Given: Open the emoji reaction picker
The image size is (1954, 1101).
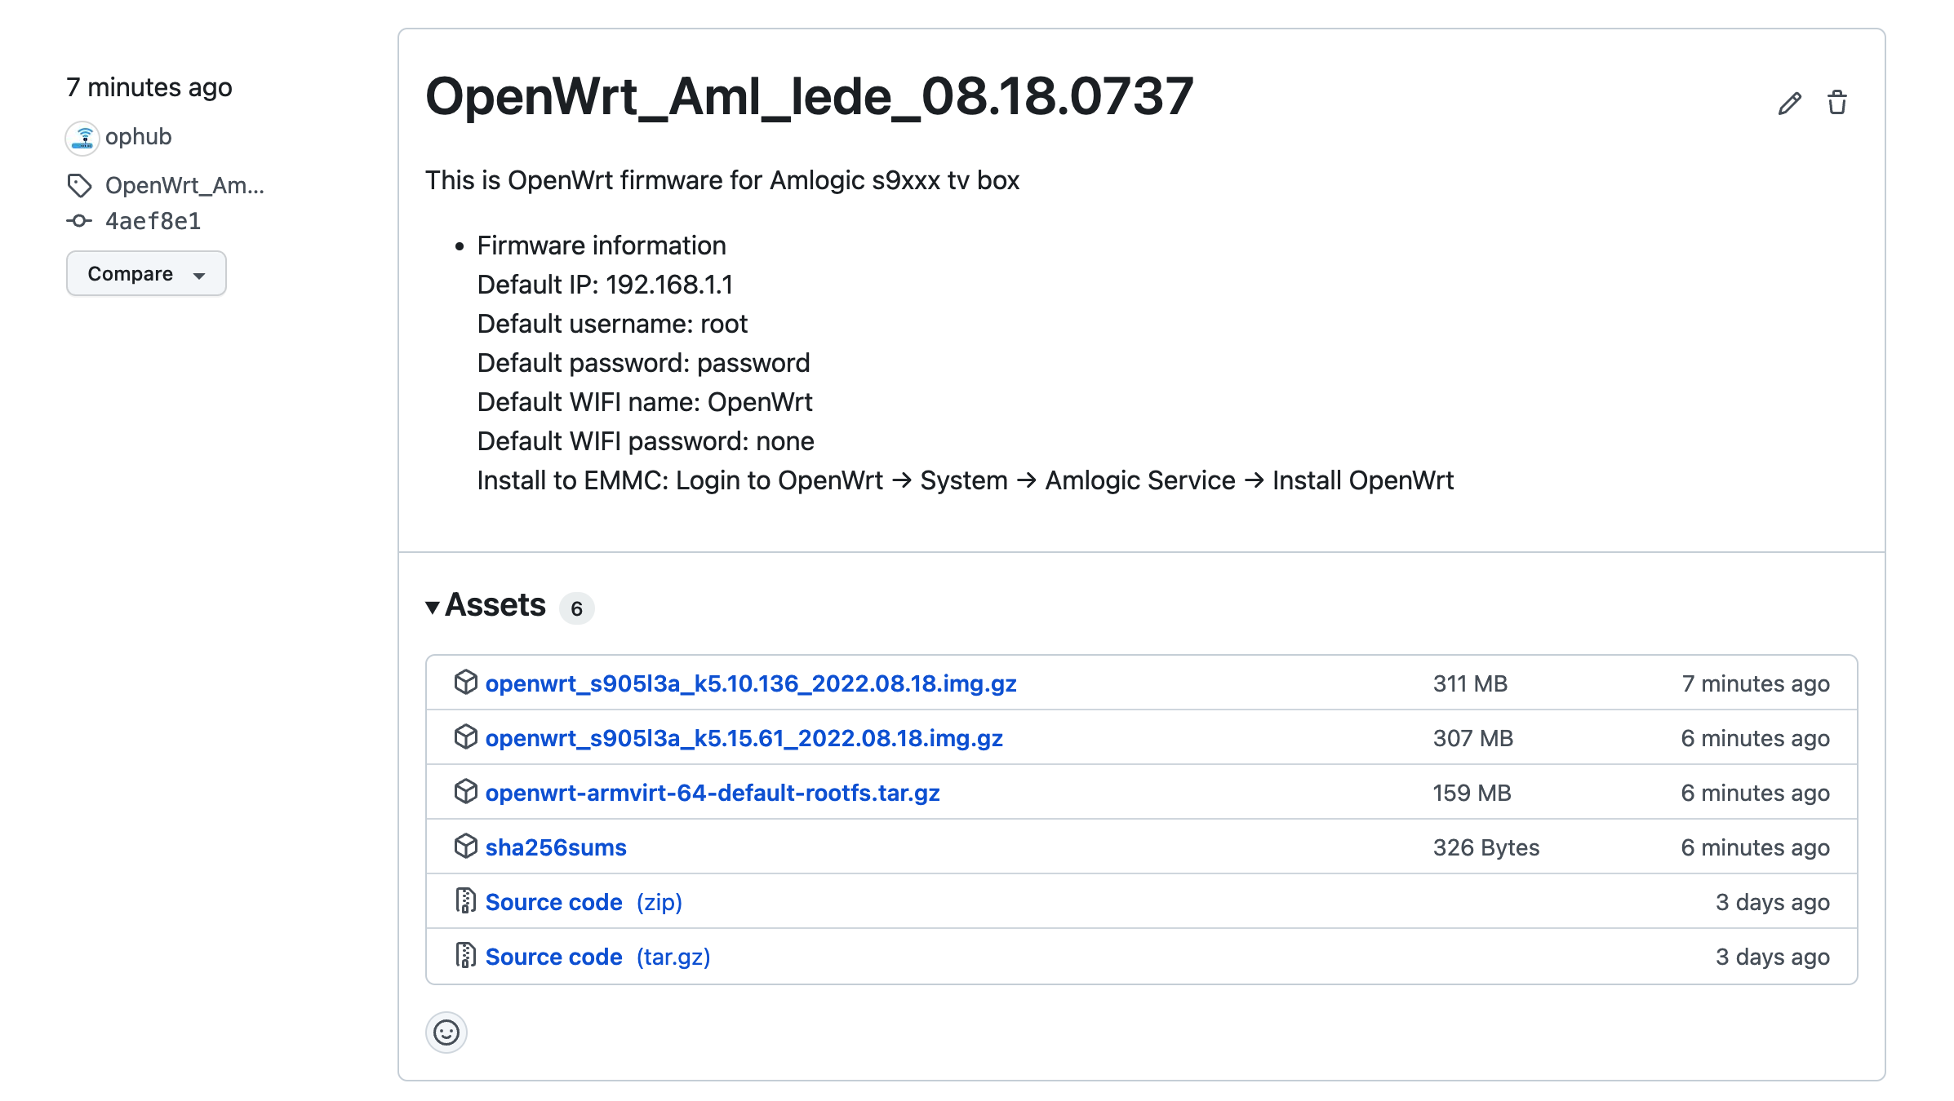Looking at the screenshot, I should pyautogui.click(x=446, y=1032).
